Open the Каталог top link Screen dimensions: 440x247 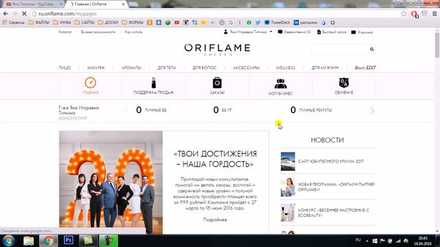coord(65,32)
